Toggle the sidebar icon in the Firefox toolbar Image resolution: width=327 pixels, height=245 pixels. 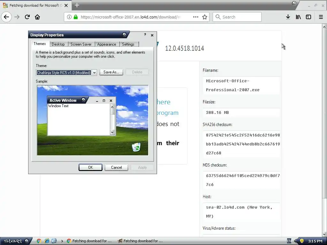point(308,17)
